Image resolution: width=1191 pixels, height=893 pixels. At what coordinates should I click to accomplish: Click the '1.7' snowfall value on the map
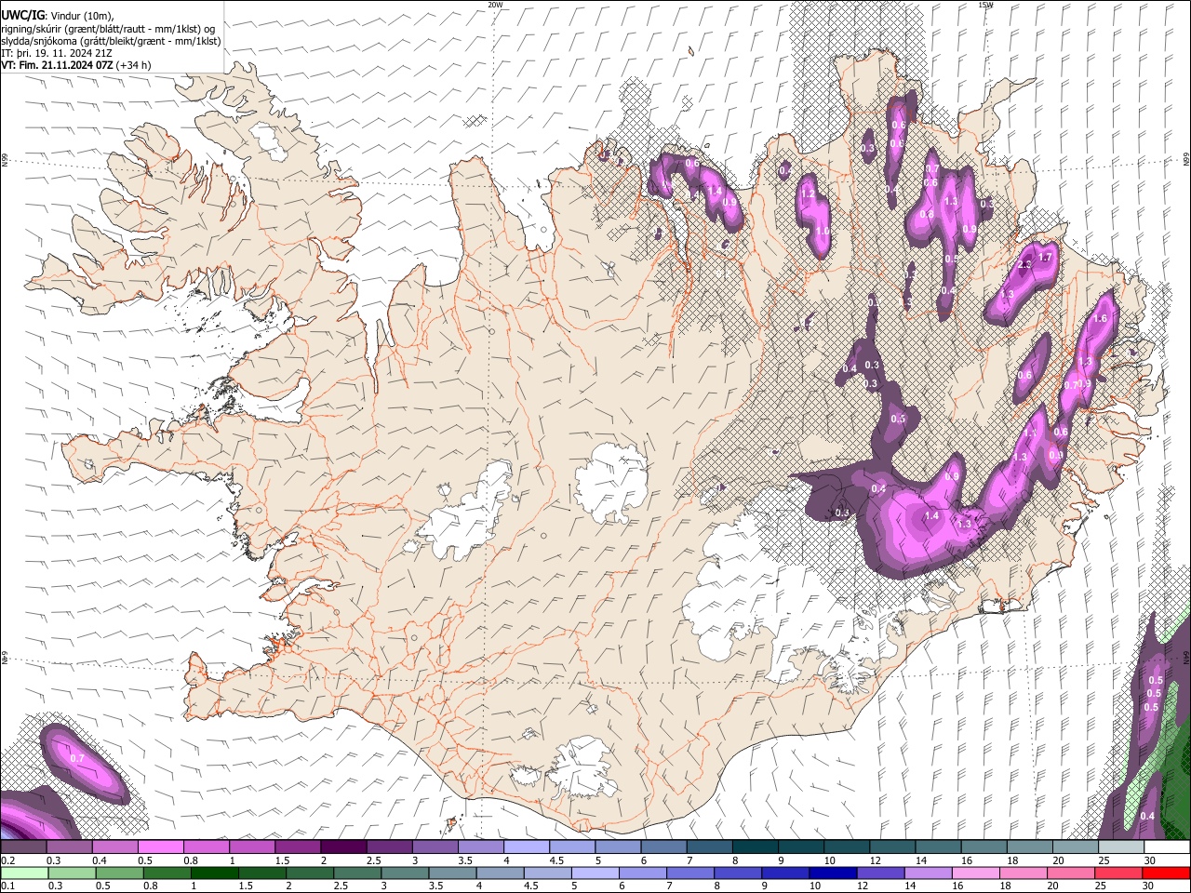click(x=1045, y=258)
